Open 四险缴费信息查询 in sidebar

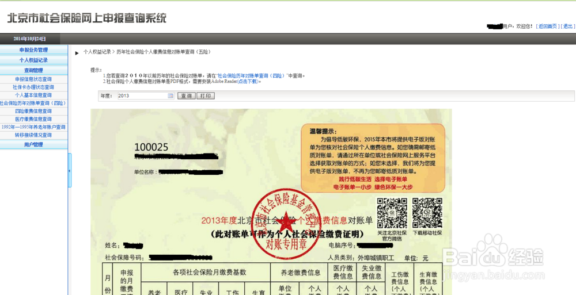coord(33,111)
